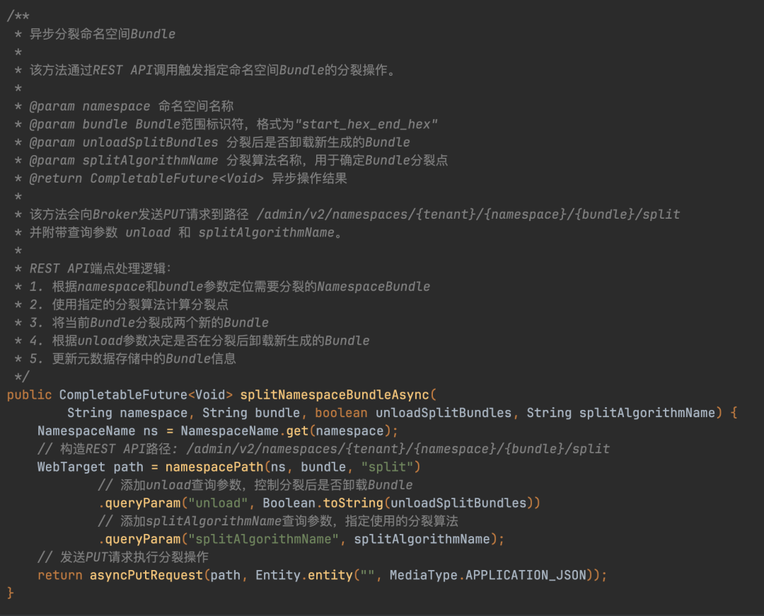764x616 pixels.
Task: Click the comment 发送PUT请求执行分裂操作
Action: pos(123,557)
